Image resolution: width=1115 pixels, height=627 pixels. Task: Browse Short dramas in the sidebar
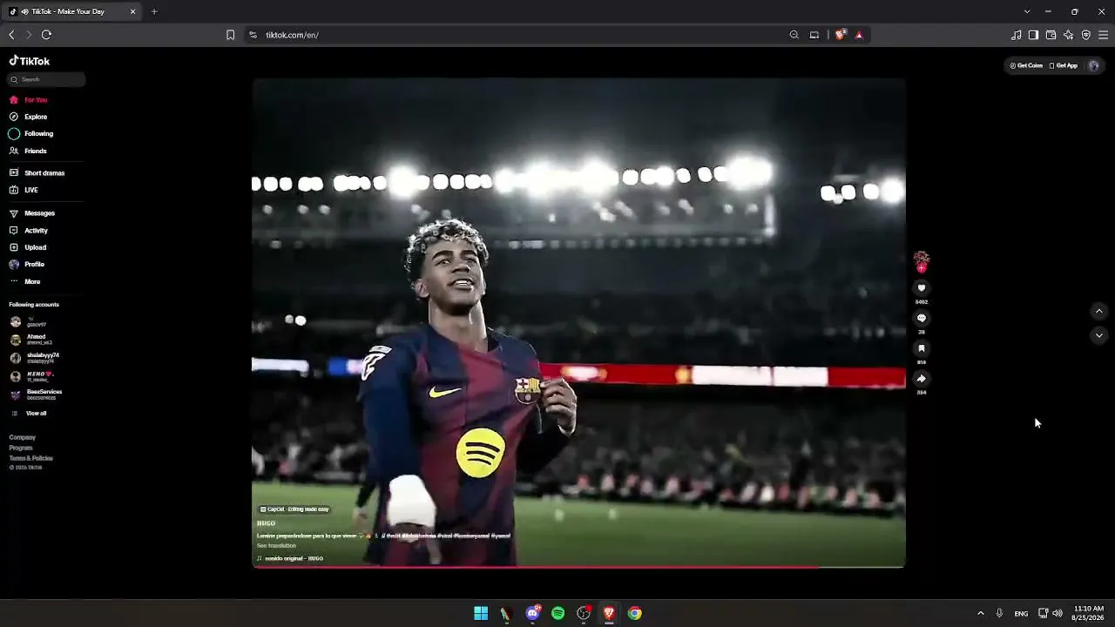[x=37, y=173]
